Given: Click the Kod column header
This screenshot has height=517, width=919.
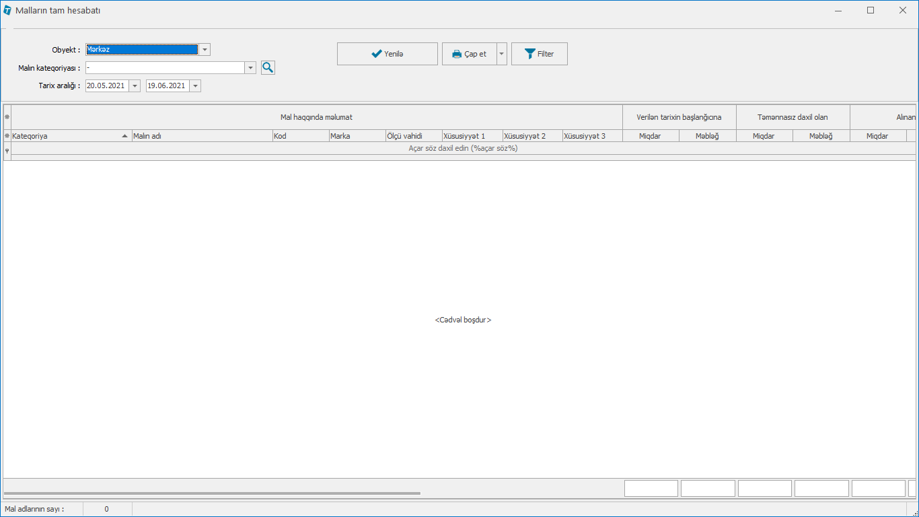Looking at the screenshot, I should [x=299, y=136].
